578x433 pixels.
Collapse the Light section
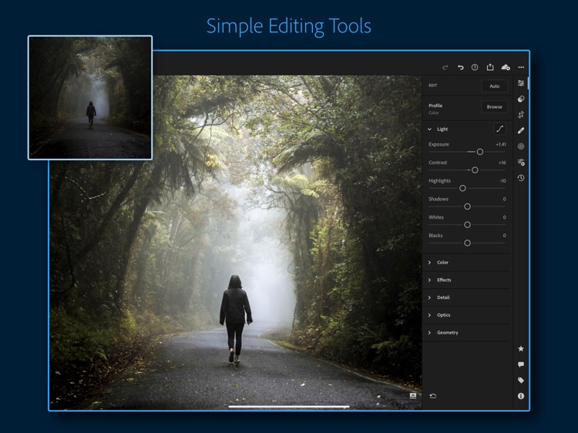(429, 129)
